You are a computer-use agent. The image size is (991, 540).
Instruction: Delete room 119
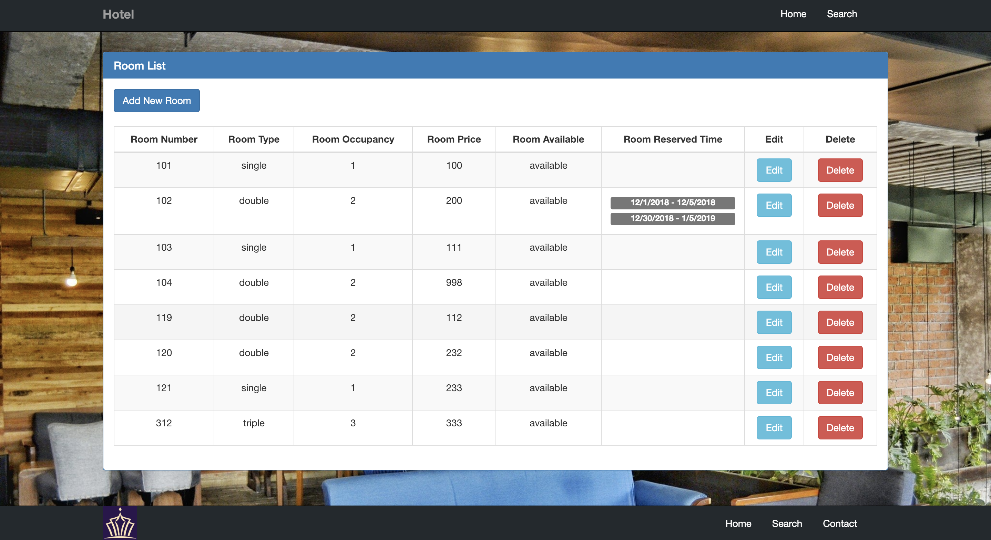coord(840,322)
